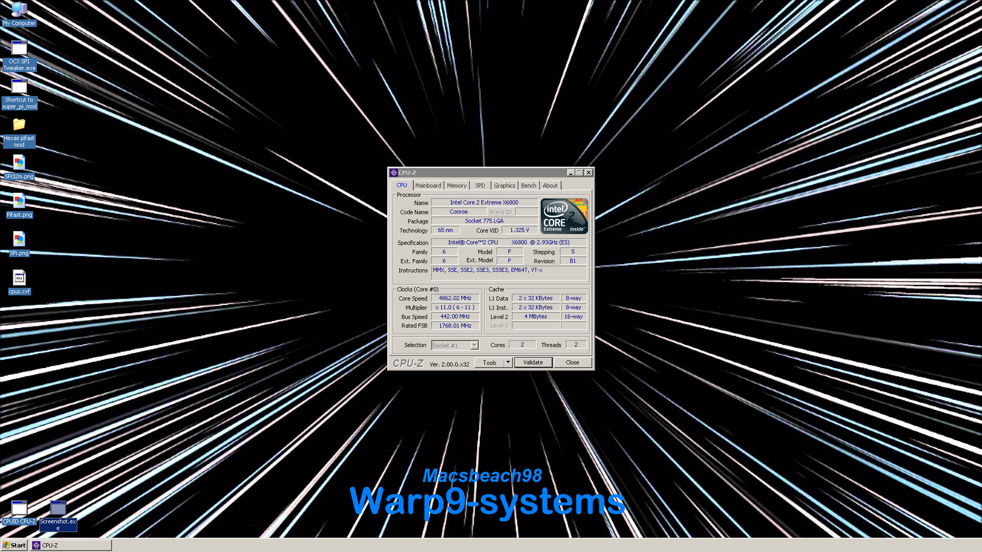The height and width of the screenshot is (552, 982).
Task: Click the Revision B1 value
Action: pos(573,261)
